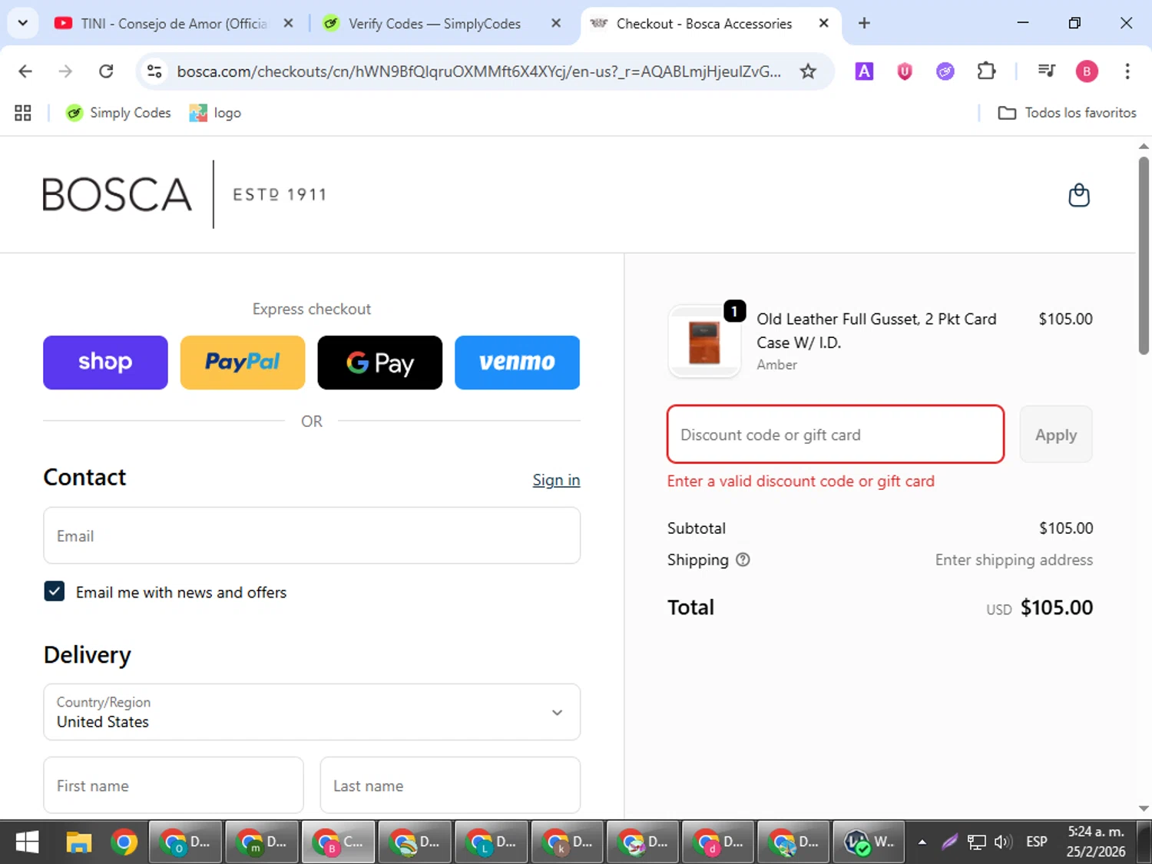Image resolution: width=1152 pixels, height=864 pixels.
Task: Click the shipping help question mark icon
Action: coord(743,560)
